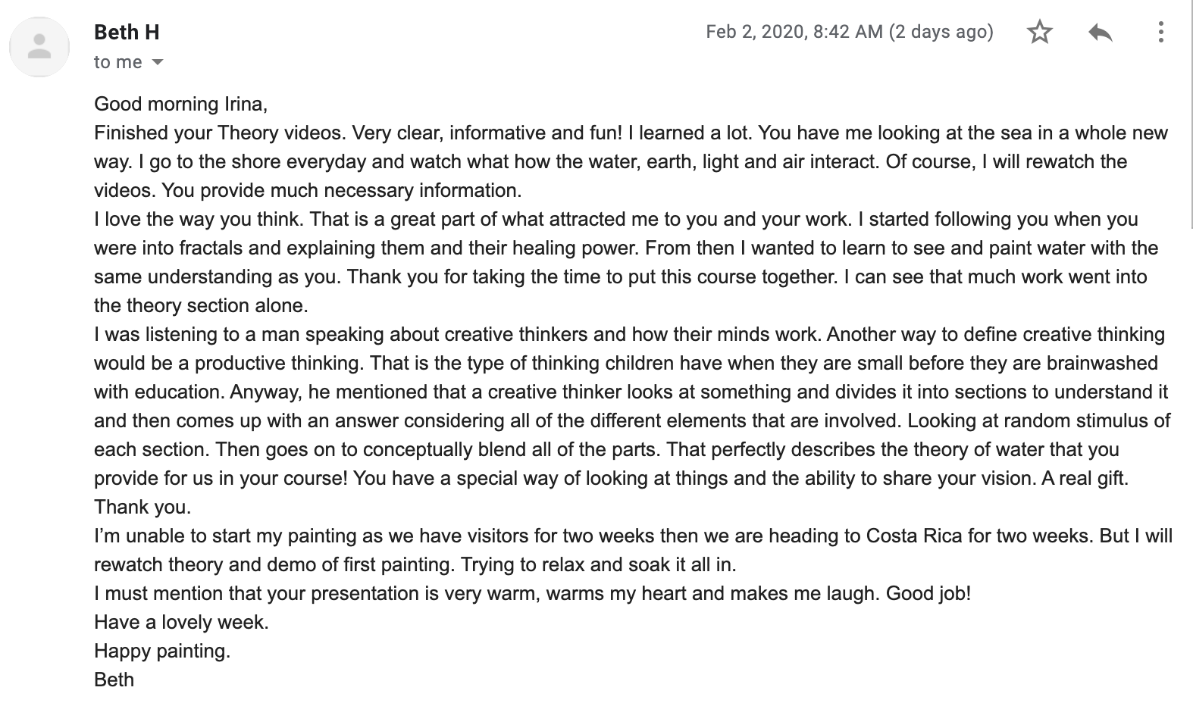Click the phrase 'the theory section alone.'

pos(201,305)
